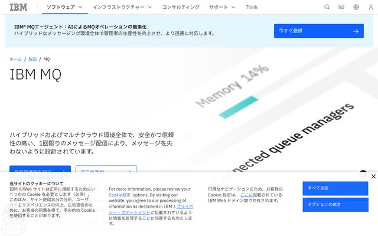Open the chat icon in header
378x236 pixels.
[x=341, y=7]
